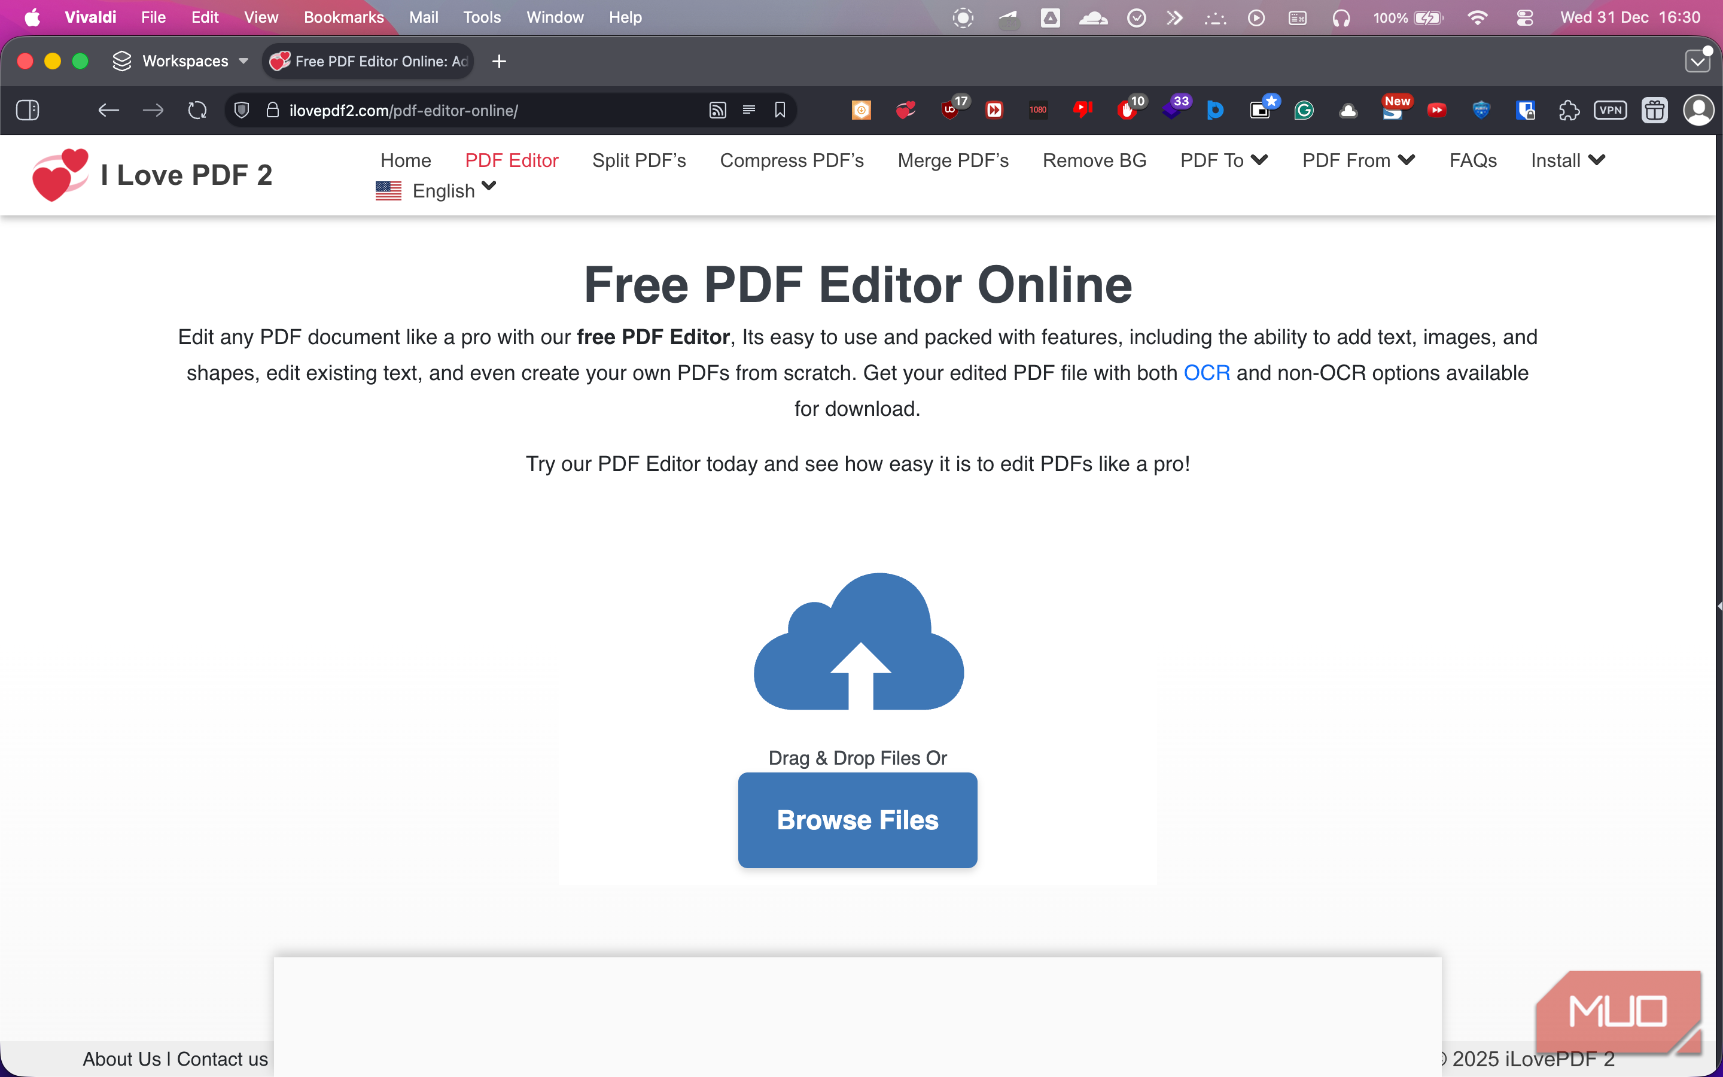Click the RSS feed icon in the address bar
Image resolution: width=1723 pixels, height=1077 pixels.
(718, 111)
